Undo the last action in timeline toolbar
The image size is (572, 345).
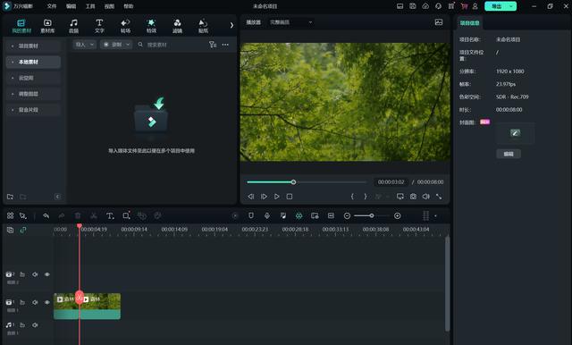[x=46, y=216]
